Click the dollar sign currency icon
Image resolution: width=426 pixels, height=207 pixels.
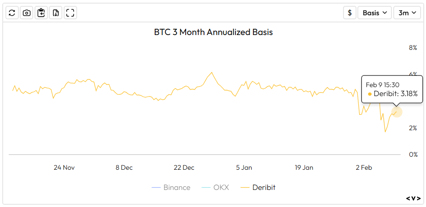click(x=349, y=13)
